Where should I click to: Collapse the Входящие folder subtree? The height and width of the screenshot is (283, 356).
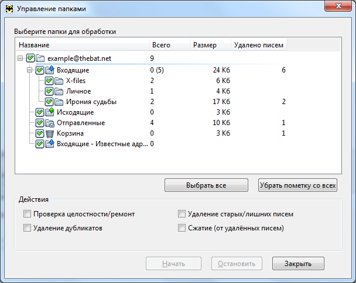coord(29,70)
